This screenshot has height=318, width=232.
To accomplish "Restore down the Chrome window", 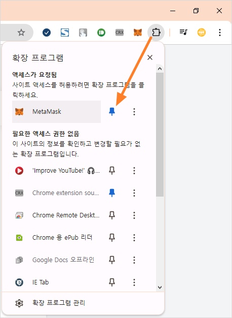I will (x=196, y=11).
